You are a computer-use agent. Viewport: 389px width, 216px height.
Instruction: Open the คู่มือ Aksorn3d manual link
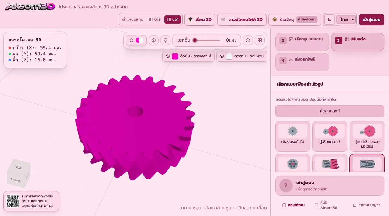(x=326, y=205)
